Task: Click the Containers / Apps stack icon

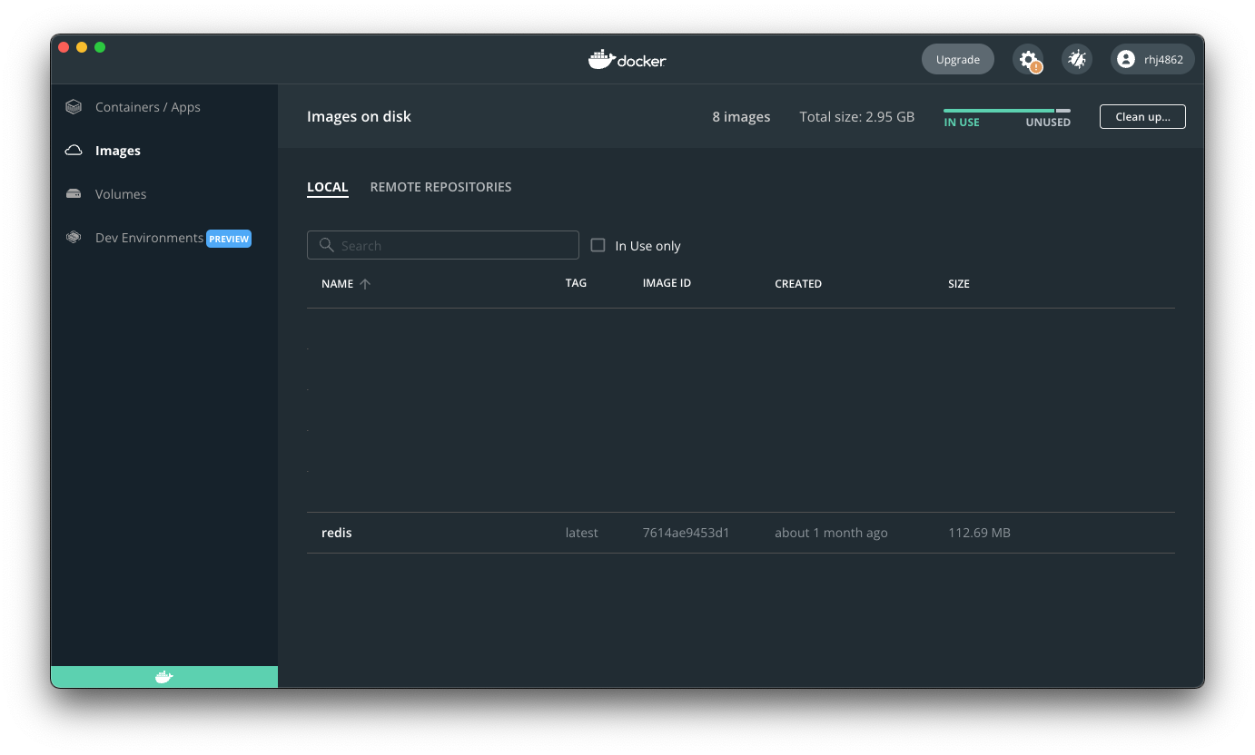Action: [74, 107]
